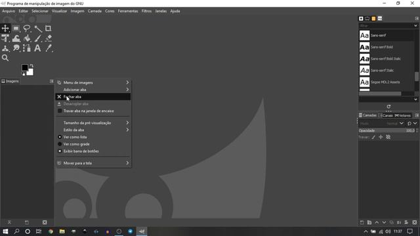Choose Fechar aba in the context menu
Viewport: 420px width, 236px height.
point(93,96)
